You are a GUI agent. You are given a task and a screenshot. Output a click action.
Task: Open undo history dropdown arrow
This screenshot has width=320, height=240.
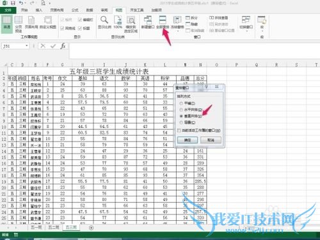click(x=25, y=3)
